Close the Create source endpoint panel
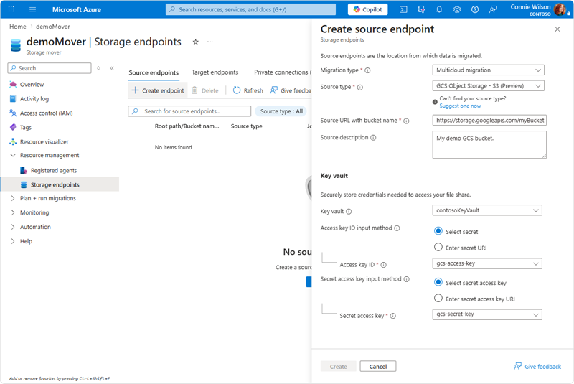Image resolution: width=574 pixels, height=384 pixels. tap(557, 29)
